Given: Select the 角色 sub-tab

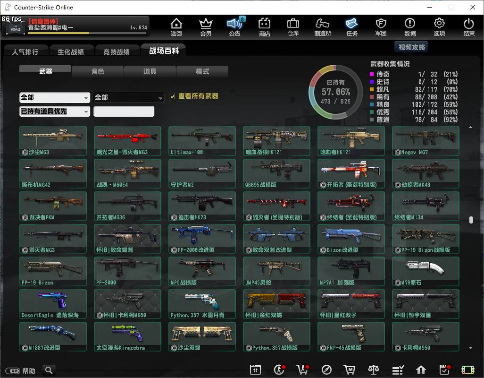Looking at the screenshot, I should [98, 71].
